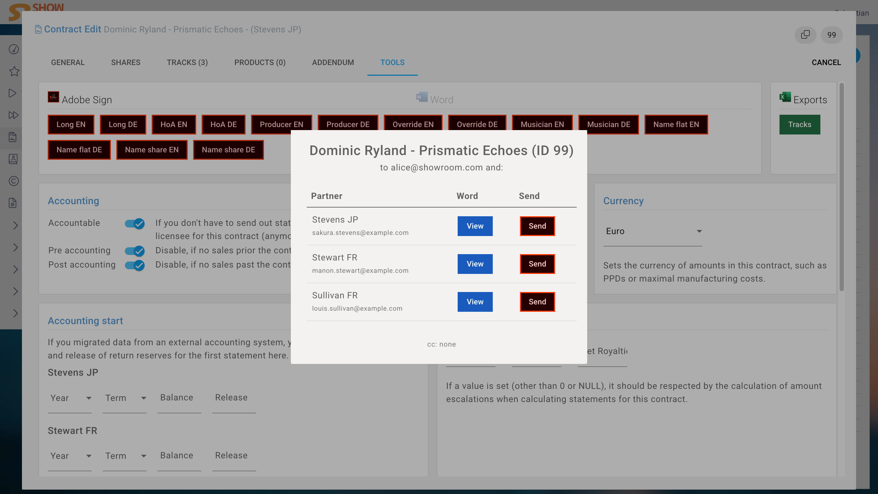Click the fast-forward icon in the sidebar
The width and height of the screenshot is (878, 494).
(x=13, y=115)
